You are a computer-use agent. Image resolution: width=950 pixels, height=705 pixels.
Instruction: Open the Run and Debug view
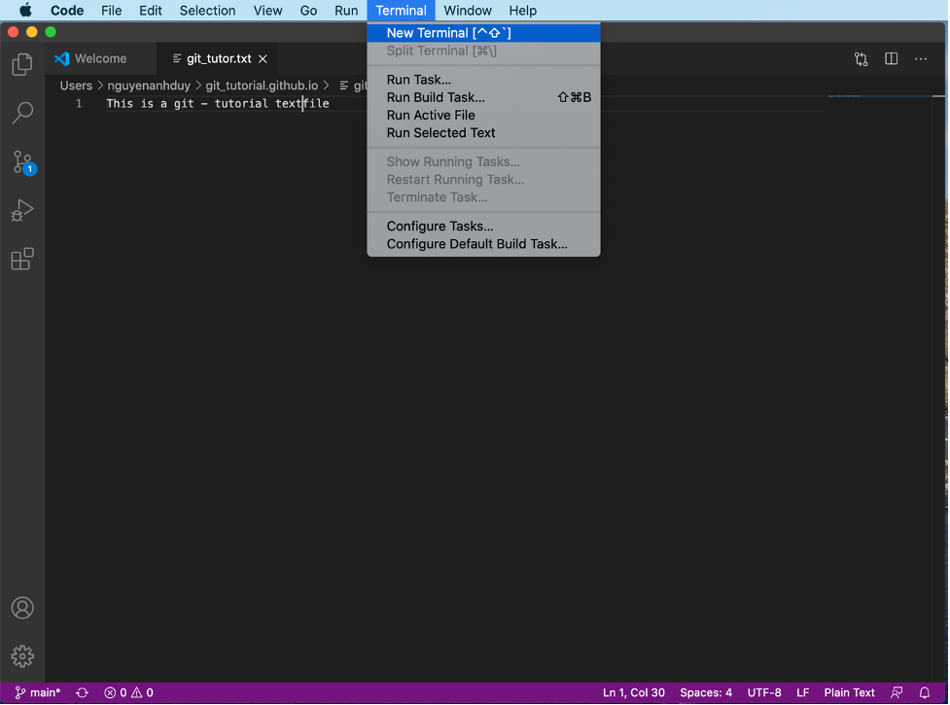click(x=21, y=210)
